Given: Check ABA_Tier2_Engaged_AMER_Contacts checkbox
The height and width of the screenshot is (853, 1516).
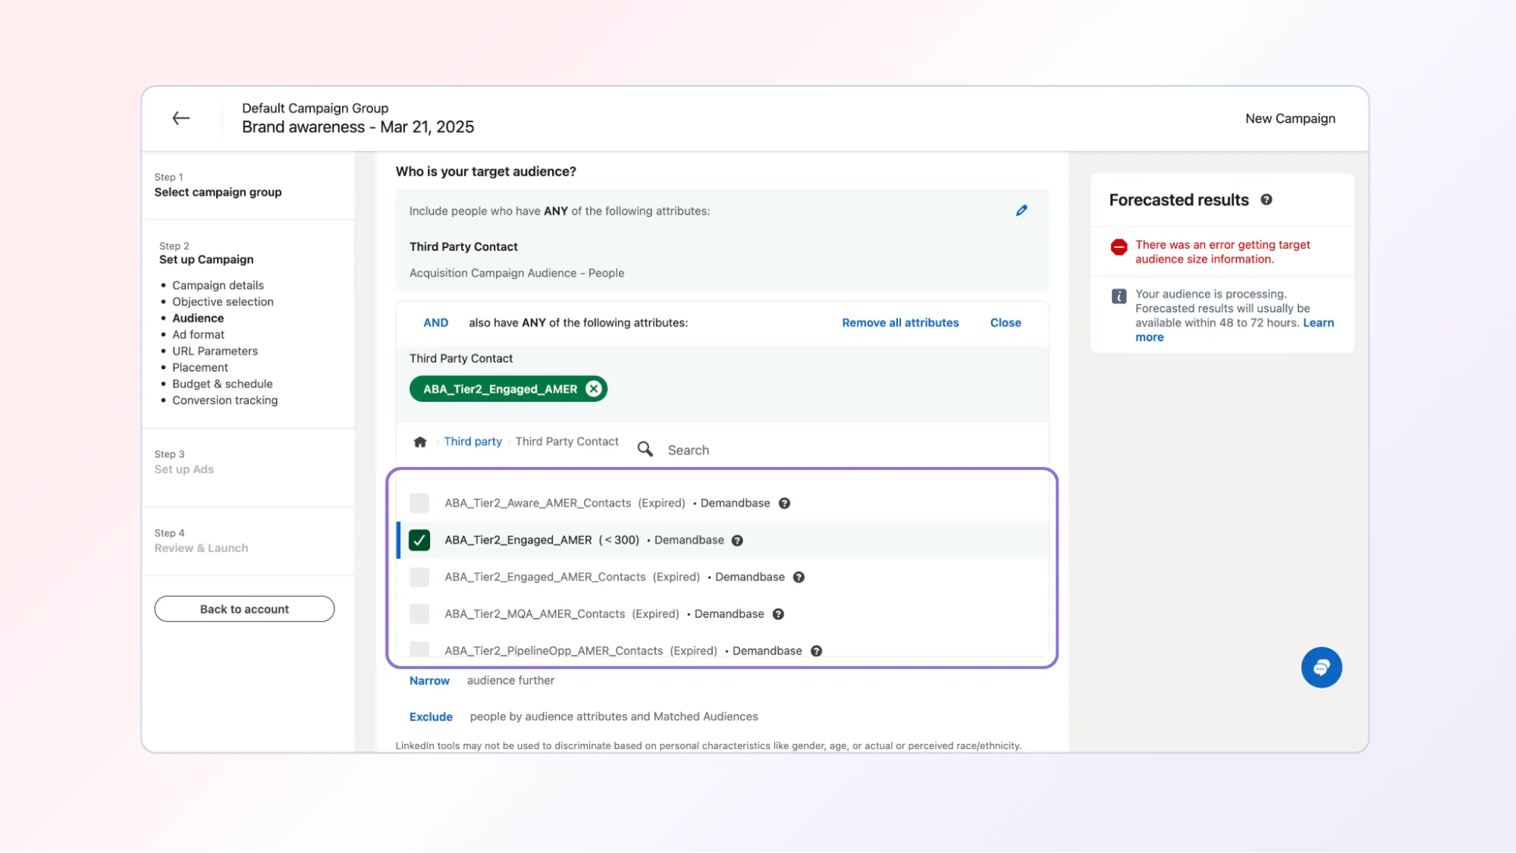Looking at the screenshot, I should point(419,577).
